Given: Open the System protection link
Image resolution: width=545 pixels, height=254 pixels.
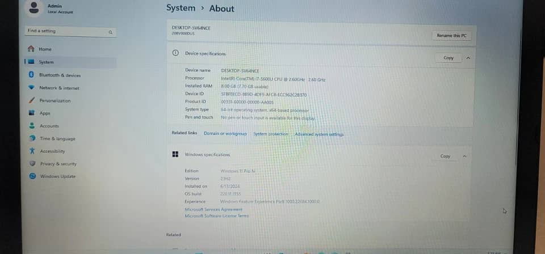Looking at the screenshot, I should [x=271, y=134].
